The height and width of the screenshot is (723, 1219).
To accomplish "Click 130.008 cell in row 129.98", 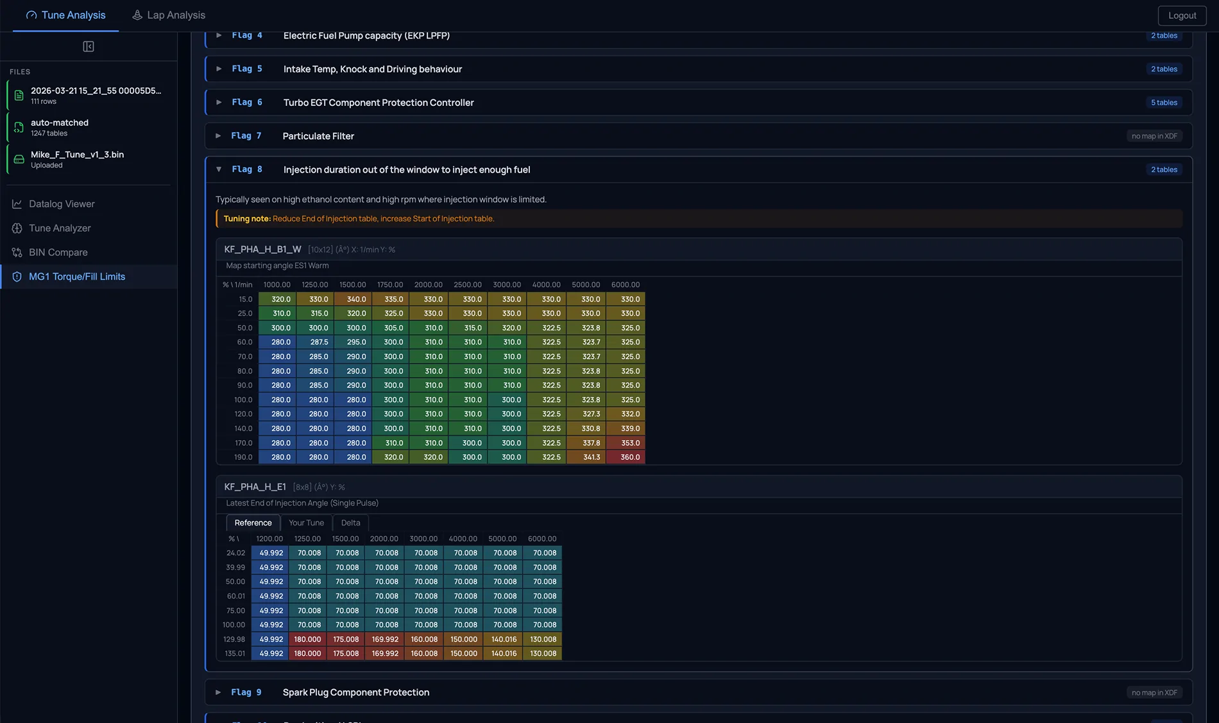I will coord(543,640).
